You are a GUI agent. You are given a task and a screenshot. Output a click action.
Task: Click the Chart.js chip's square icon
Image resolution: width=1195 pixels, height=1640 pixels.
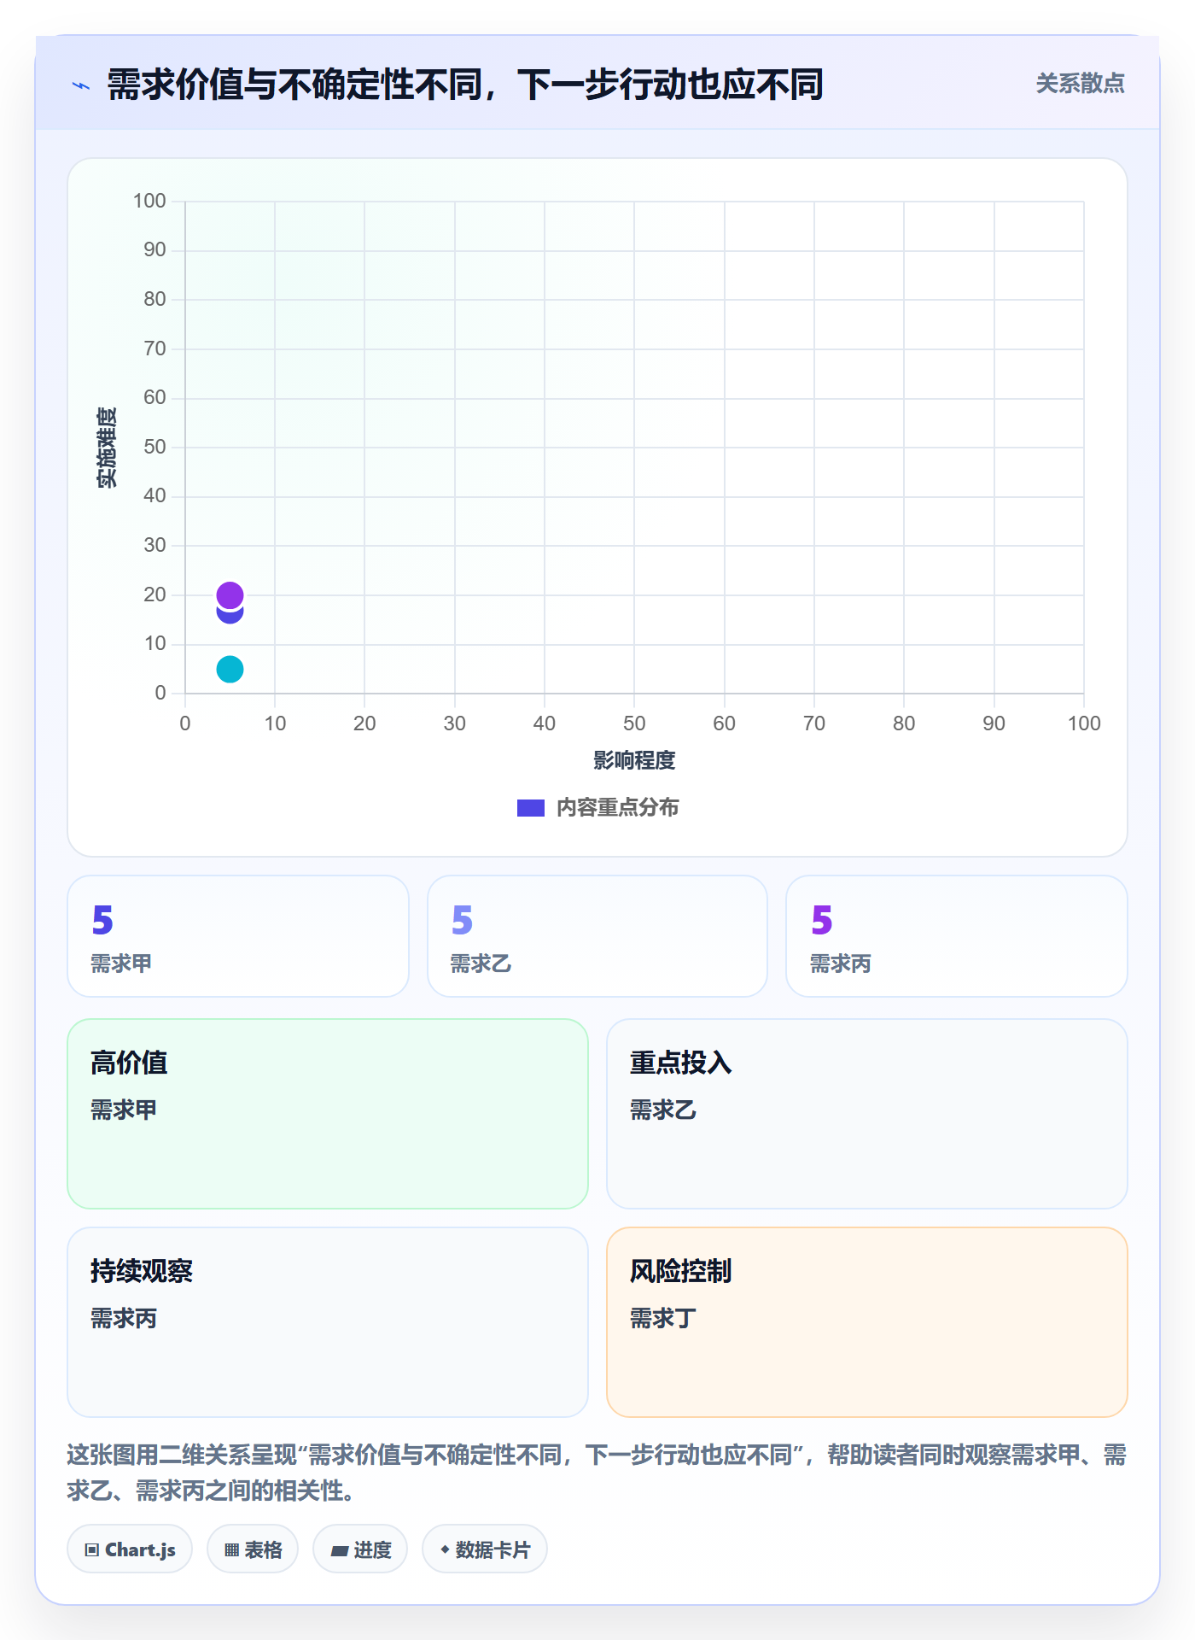point(92,1549)
